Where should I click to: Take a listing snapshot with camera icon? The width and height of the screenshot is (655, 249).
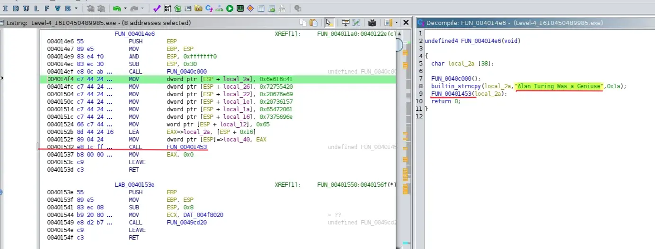pos(372,23)
